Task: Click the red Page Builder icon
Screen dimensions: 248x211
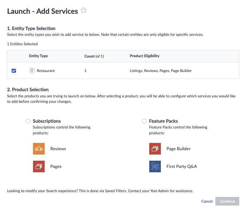Action: [155, 149]
